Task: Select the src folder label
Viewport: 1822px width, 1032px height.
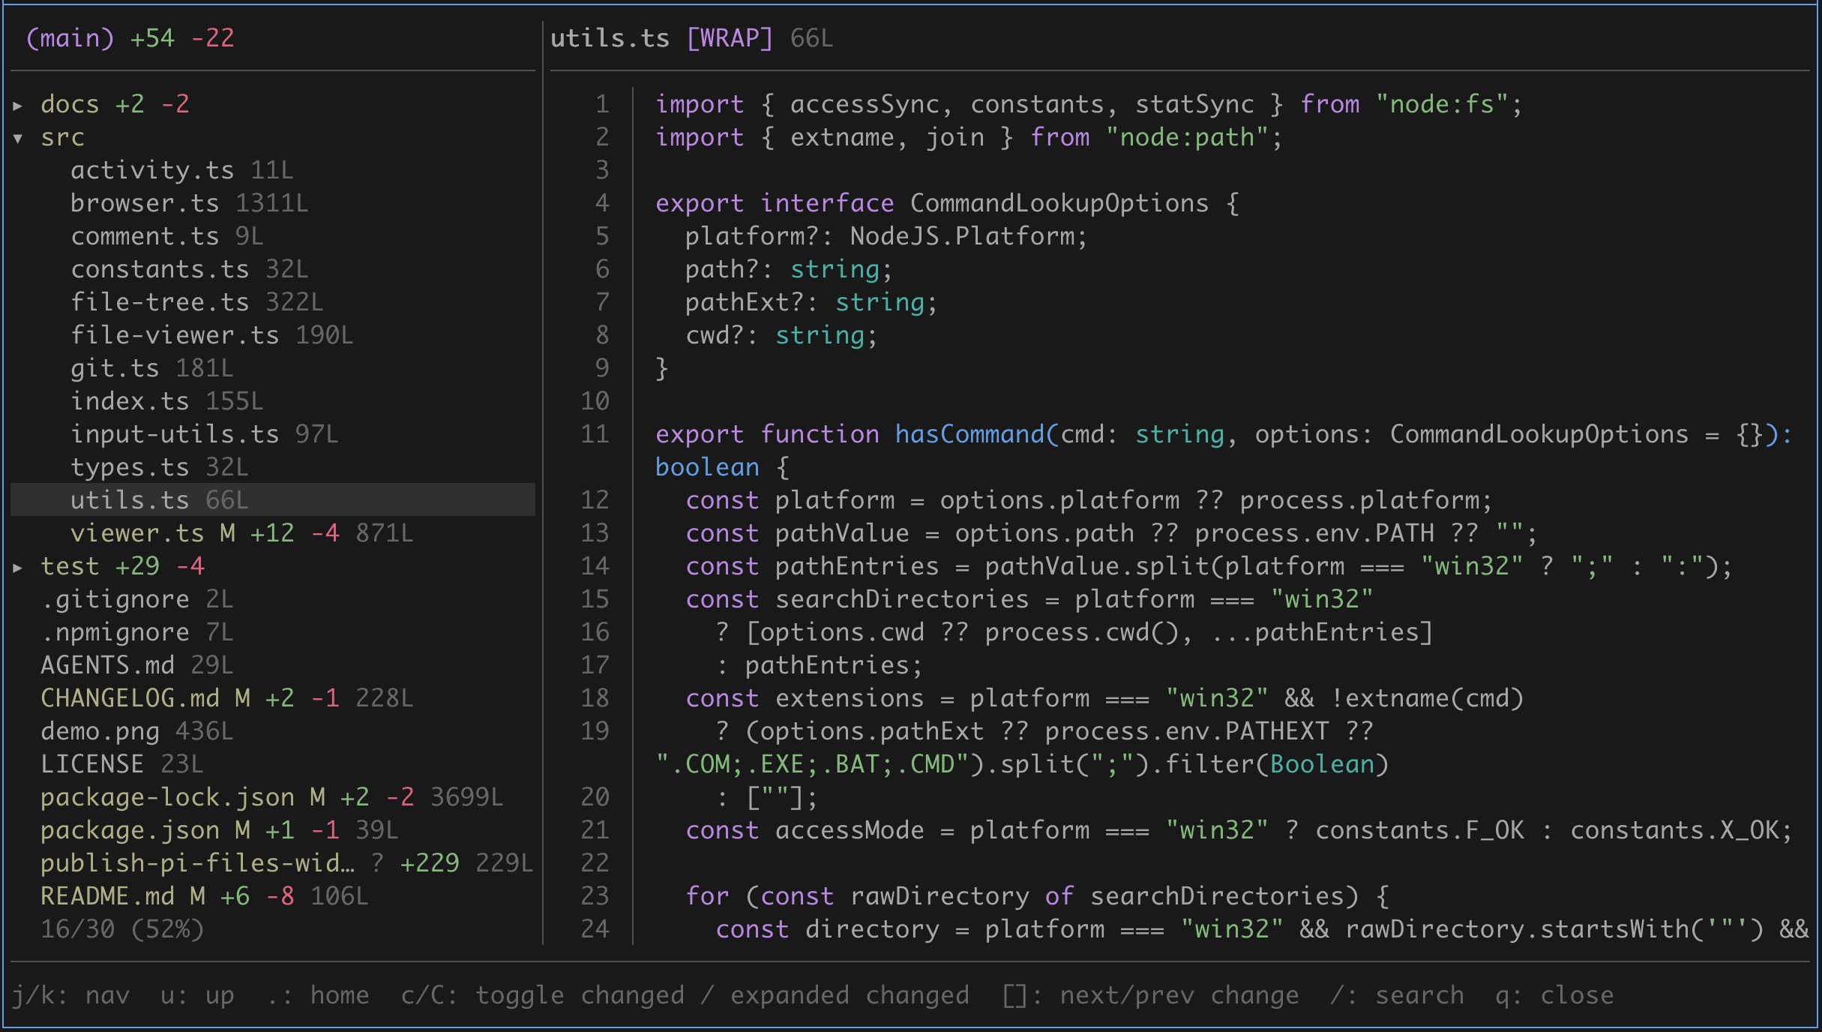Action: click(62, 137)
